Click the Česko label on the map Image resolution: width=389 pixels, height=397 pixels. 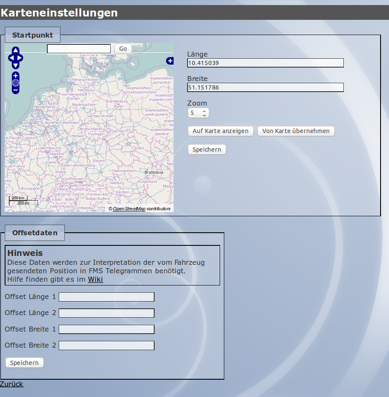[x=138, y=148]
